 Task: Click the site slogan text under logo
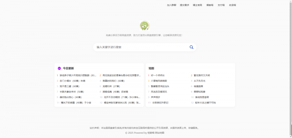coord(144,35)
